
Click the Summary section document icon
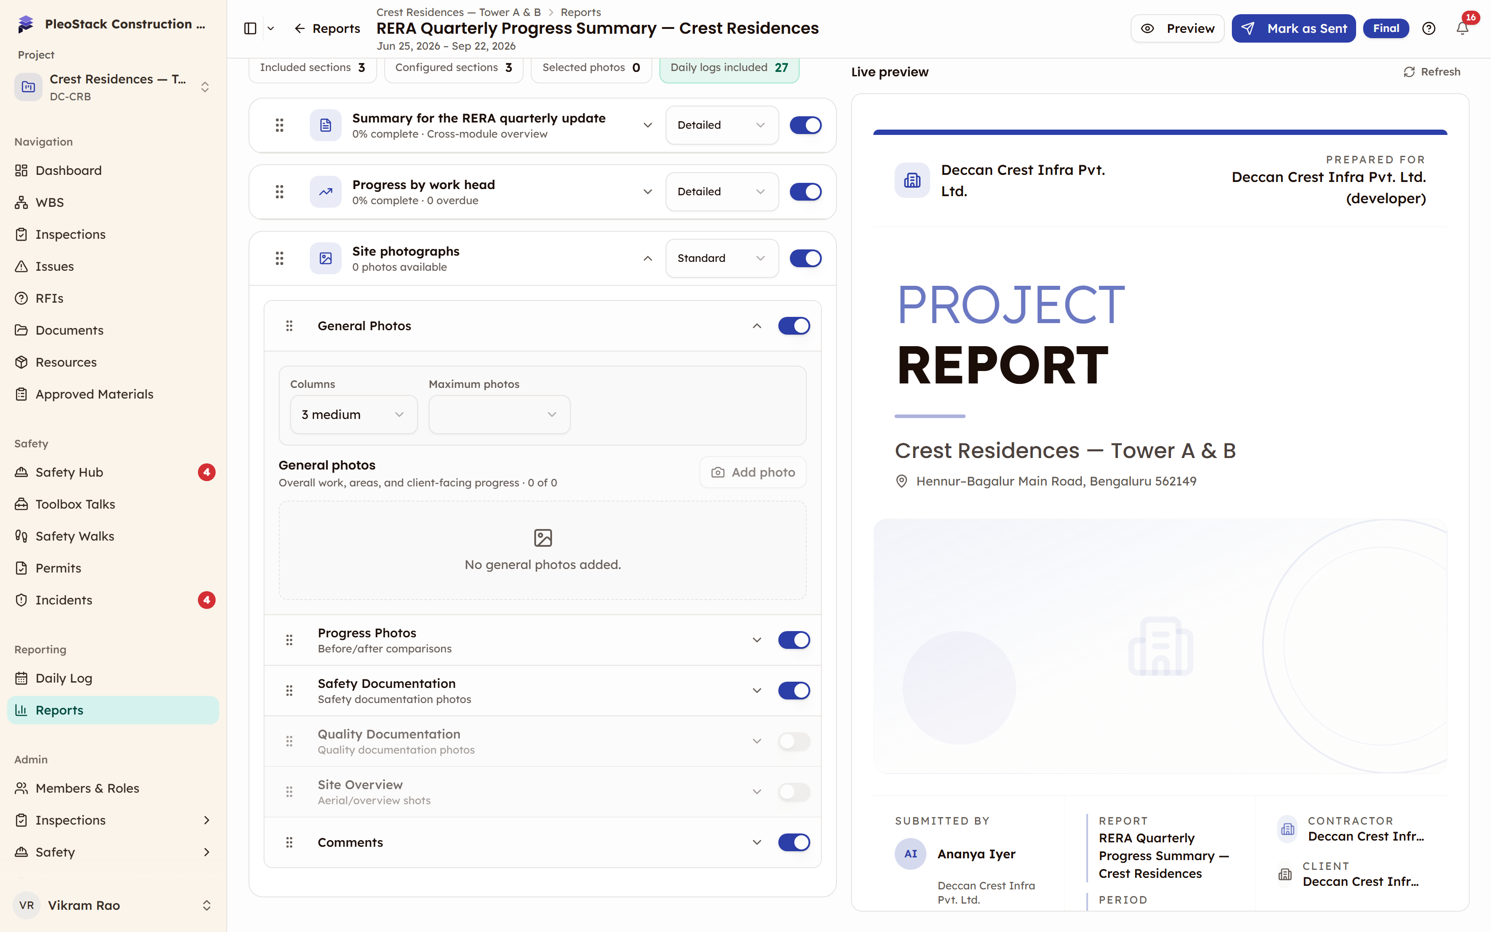[x=326, y=125]
